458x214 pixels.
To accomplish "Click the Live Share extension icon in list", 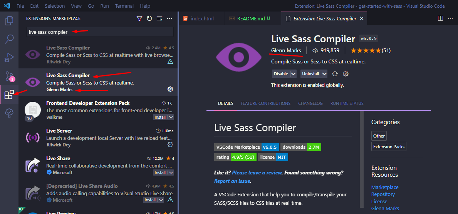I will (x=32, y=165).
